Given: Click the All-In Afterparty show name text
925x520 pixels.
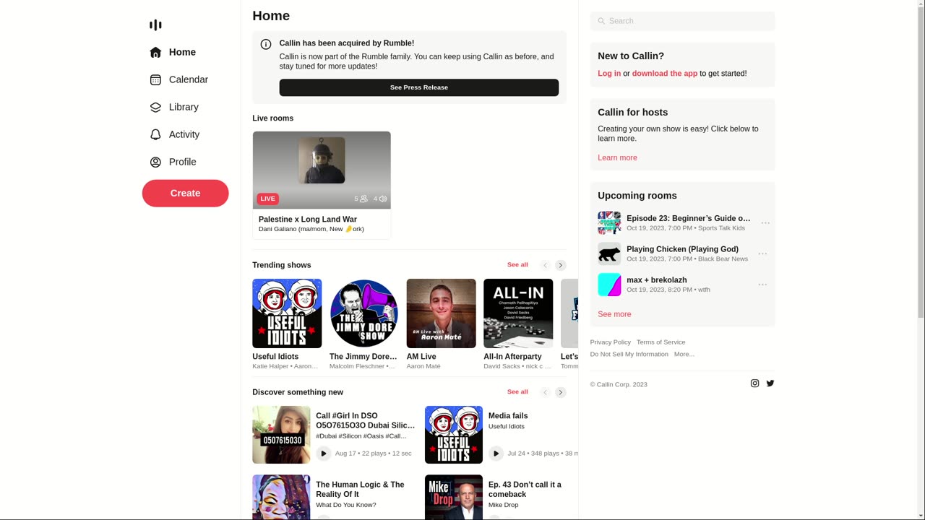Looking at the screenshot, I should (x=512, y=357).
